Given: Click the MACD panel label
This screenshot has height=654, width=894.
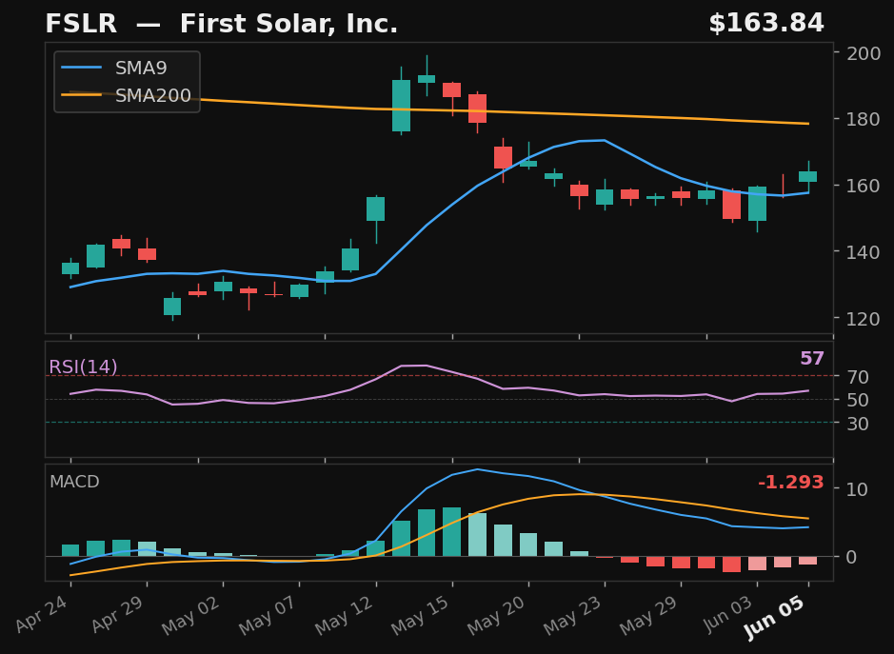Looking at the screenshot, I should click(74, 482).
